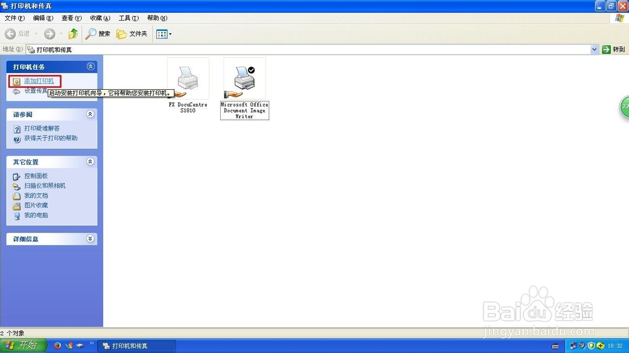Click the troubleshooter question mark icon

(17, 129)
